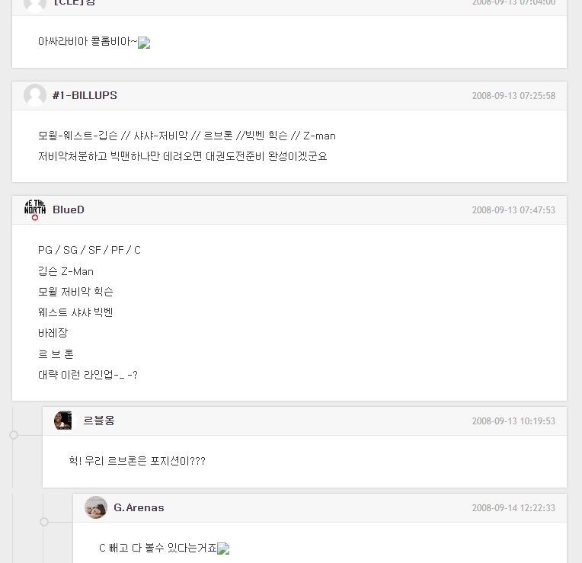The height and width of the screenshot is (563, 582).
Task: Open 르블옹 username link
Action: click(99, 421)
